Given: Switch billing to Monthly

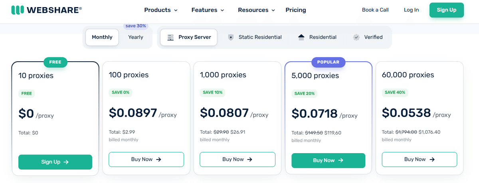Looking at the screenshot, I should [102, 37].
